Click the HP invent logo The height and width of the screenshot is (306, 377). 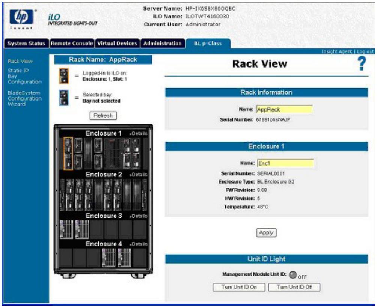tap(22, 19)
